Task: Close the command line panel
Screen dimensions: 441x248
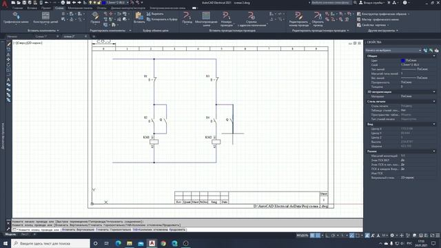Action: [x=8, y=223]
